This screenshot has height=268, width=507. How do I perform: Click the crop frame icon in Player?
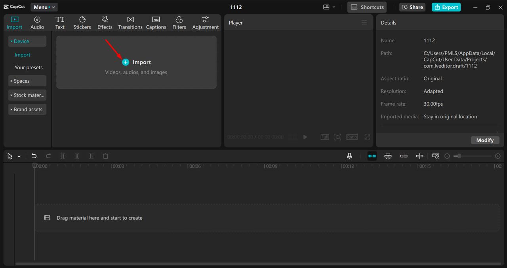tap(337, 137)
